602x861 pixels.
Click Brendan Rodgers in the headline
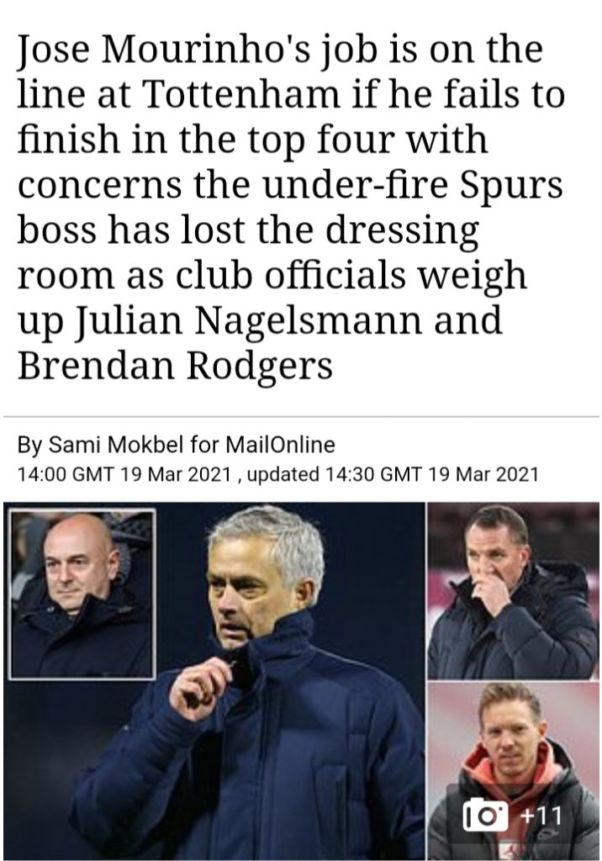(175, 366)
